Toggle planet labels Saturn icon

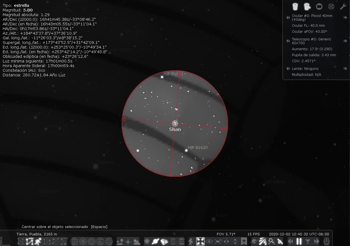click(x=156, y=241)
